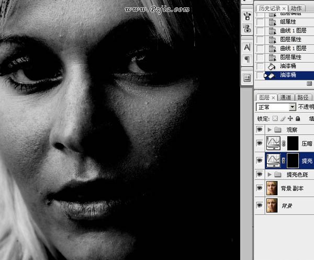
Task: Select the 背景 副本 layer name
Action: (292, 188)
